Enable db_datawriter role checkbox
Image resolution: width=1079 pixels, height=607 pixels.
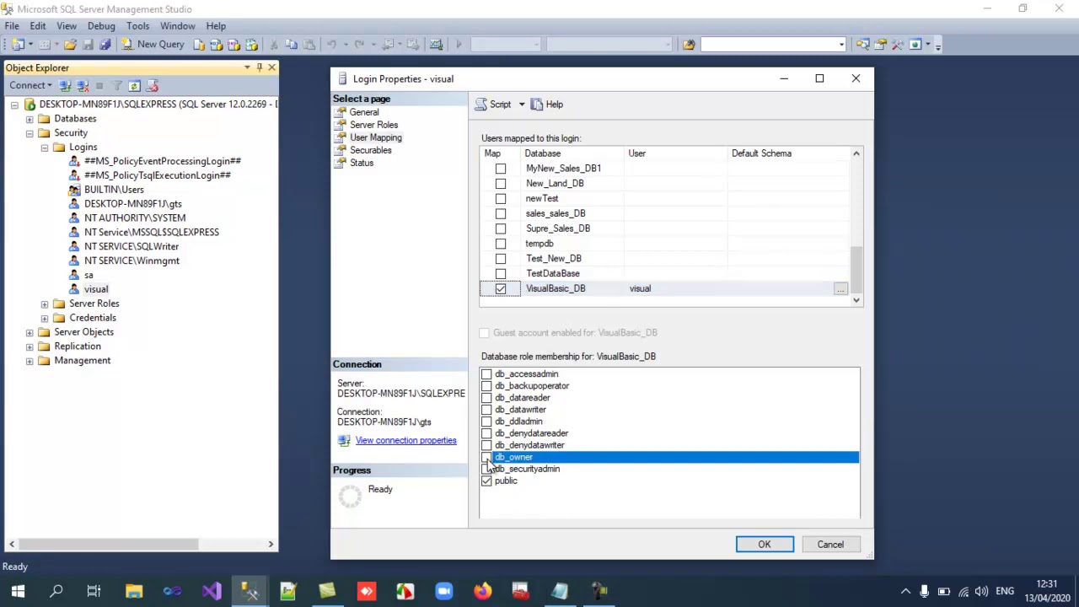pyautogui.click(x=486, y=410)
